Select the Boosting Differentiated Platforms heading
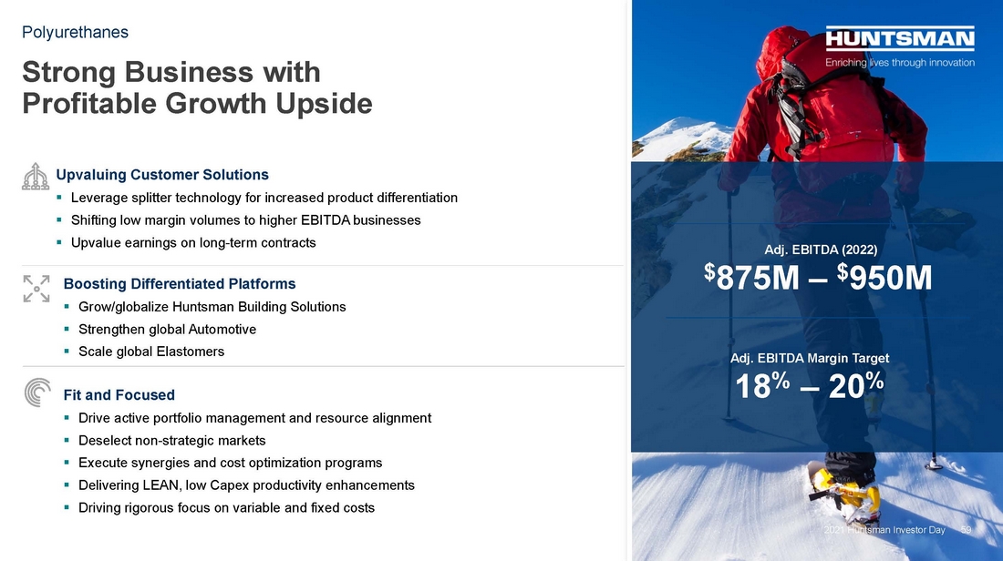 [180, 284]
